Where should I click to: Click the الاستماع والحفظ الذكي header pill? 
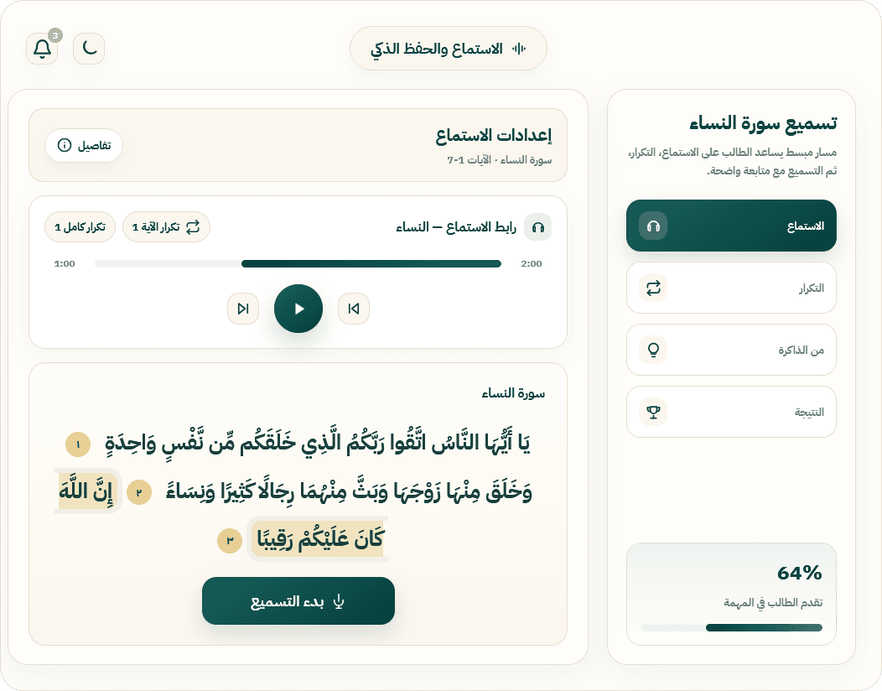(x=449, y=49)
